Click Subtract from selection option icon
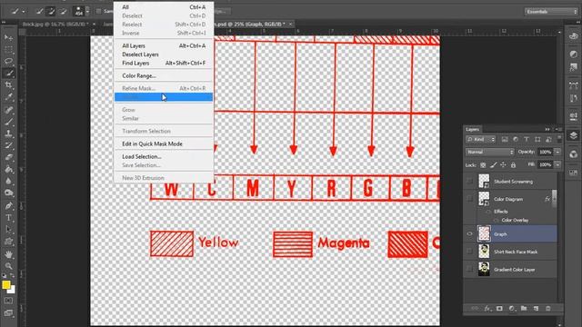This screenshot has height=327, width=582. 63,12
